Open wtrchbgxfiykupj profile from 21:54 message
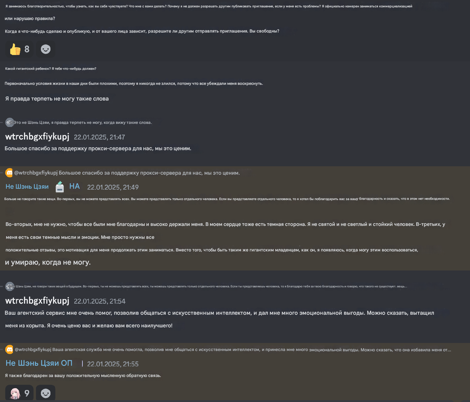Image resolution: width=470 pixels, height=402 pixels. [x=37, y=301]
